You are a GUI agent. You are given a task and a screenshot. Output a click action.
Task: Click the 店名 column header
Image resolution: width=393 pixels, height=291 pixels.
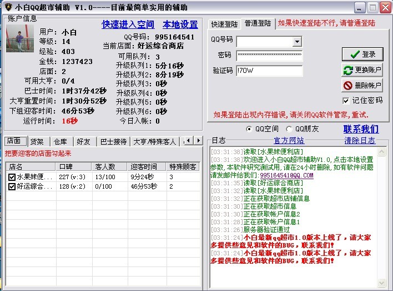pyautogui.click(x=31, y=166)
